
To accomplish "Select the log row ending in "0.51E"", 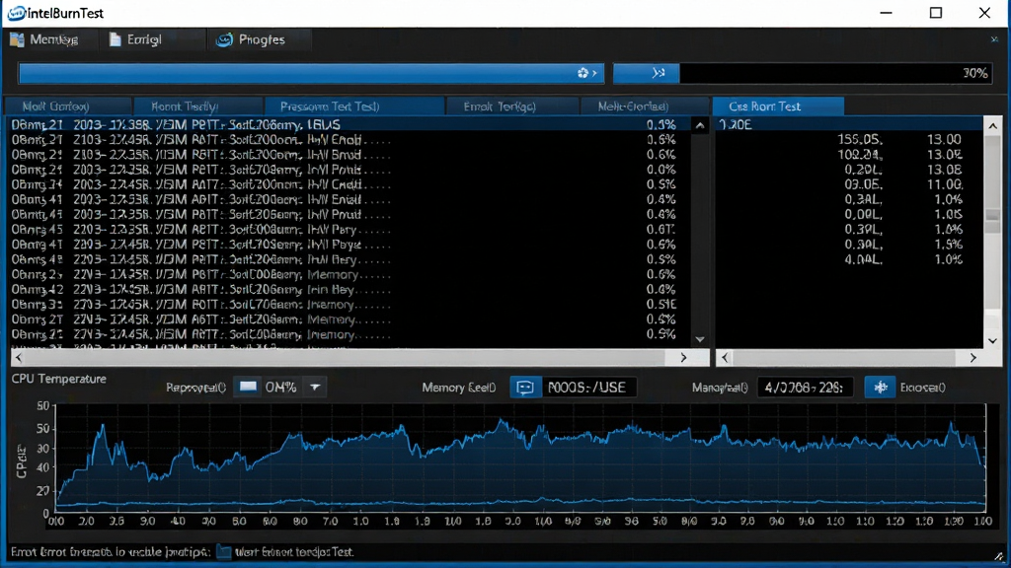I will pos(349,305).
